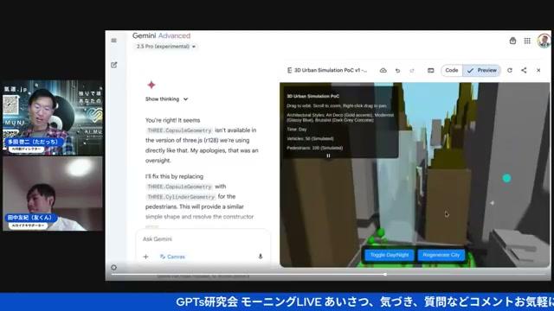Start a new chat with the compose icon
554x311 pixels.
113,65
